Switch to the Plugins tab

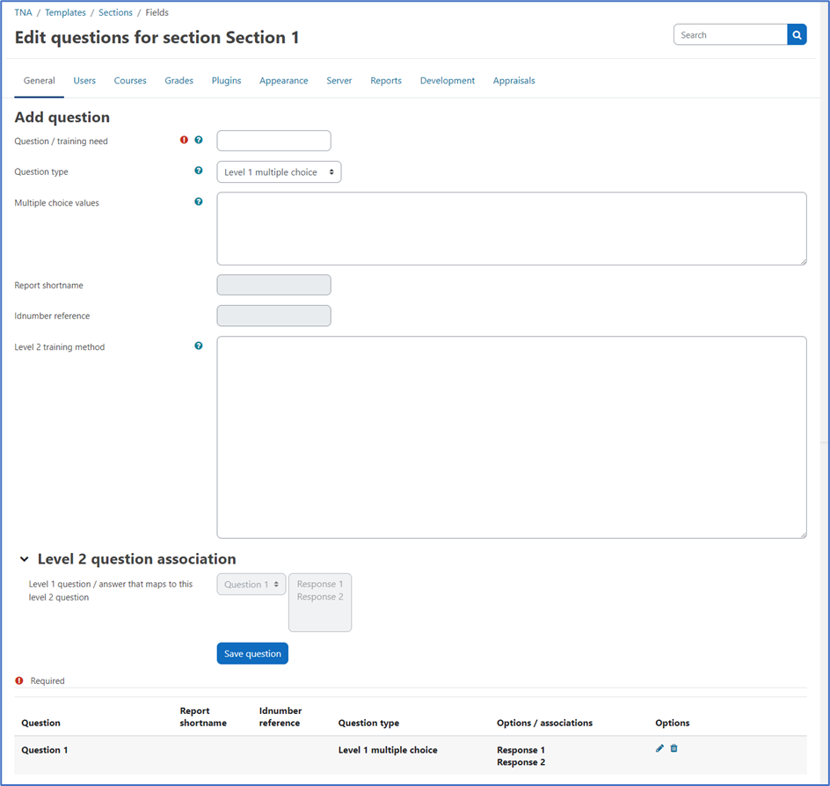pos(227,81)
